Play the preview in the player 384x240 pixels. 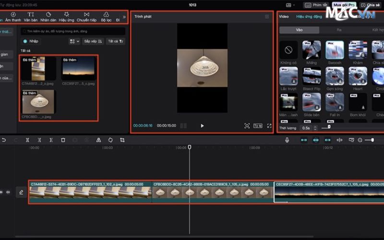(x=202, y=126)
